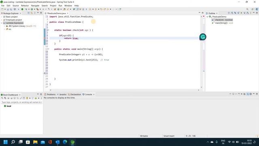Image resolution: width=259 pixels, height=146 pixels.
Task: Click the Boot Dashboard funnel filter icon
Action: tap(32, 98)
